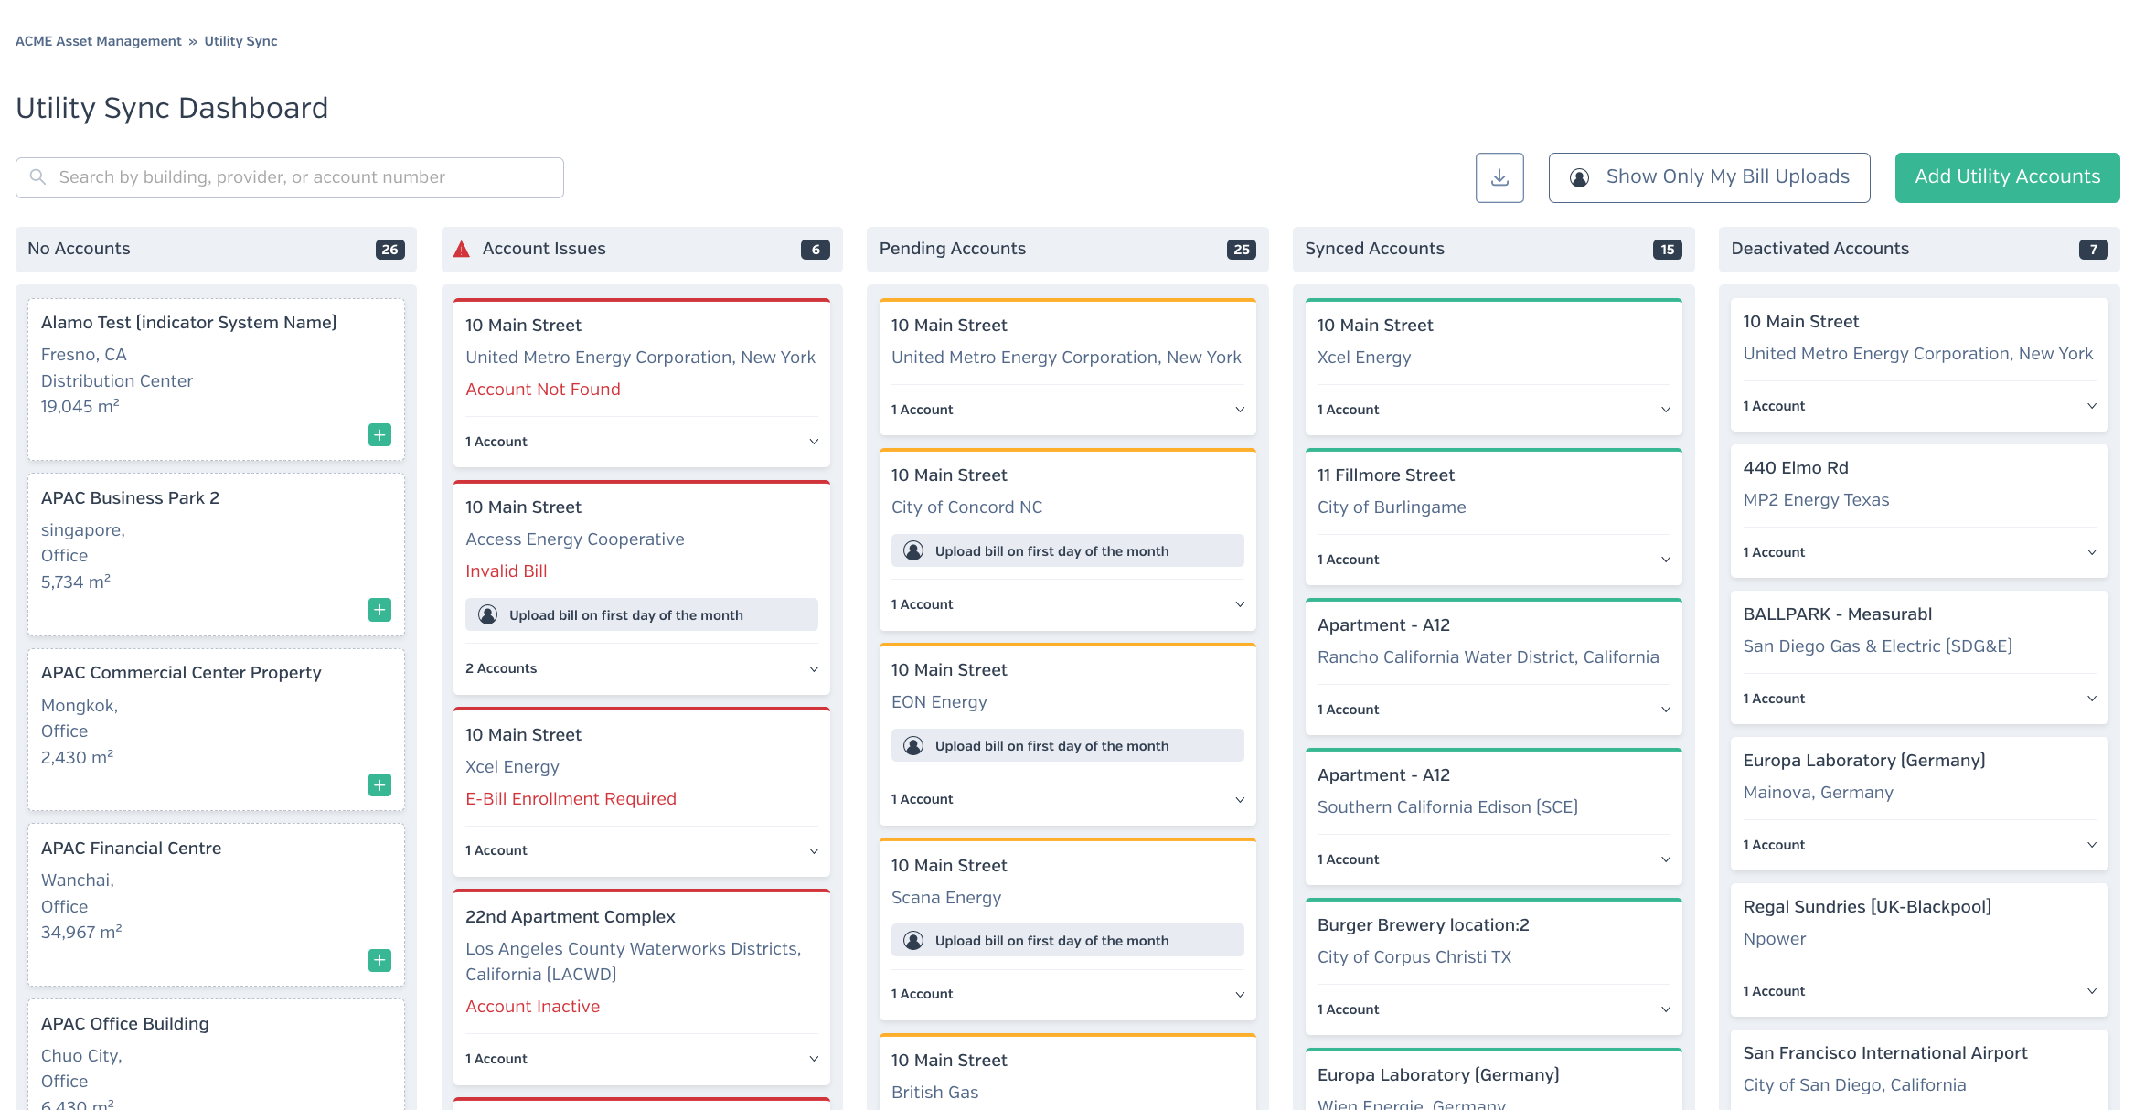2134x1110 pixels.
Task: Click the green plus icon on Alamo Test card
Action: 379,434
